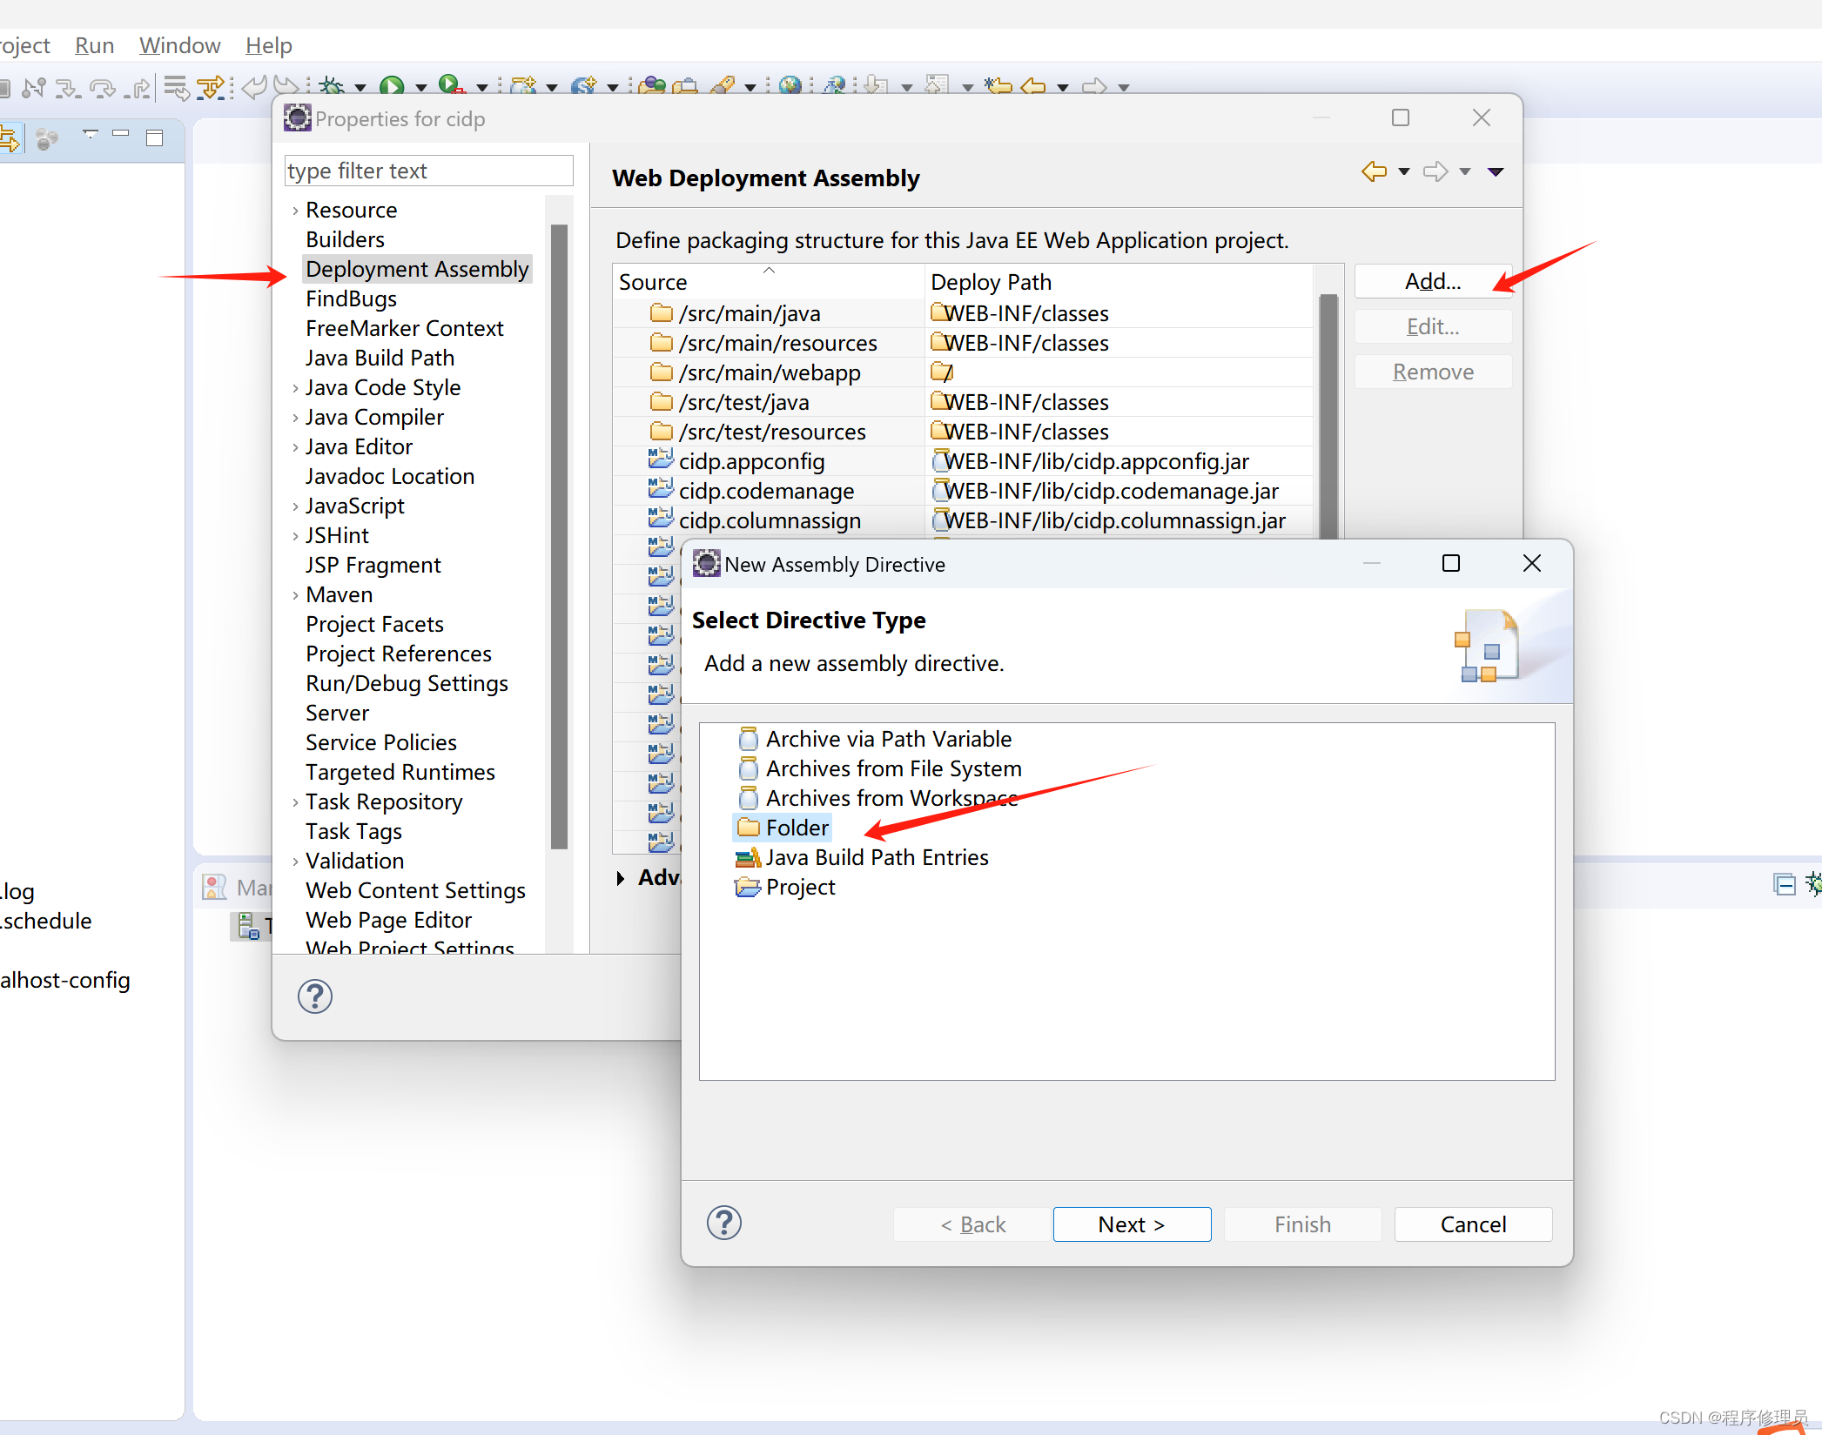This screenshot has height=1435, width=1822.
Task: Click the Drop to Frame toolbar icon
Action: pos(177,87)
